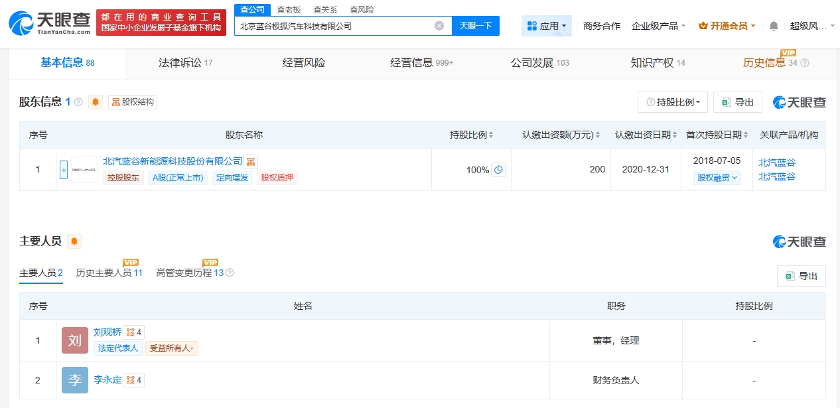
Task: Expand the shareholder row plus button
Action: coord(64,170)
